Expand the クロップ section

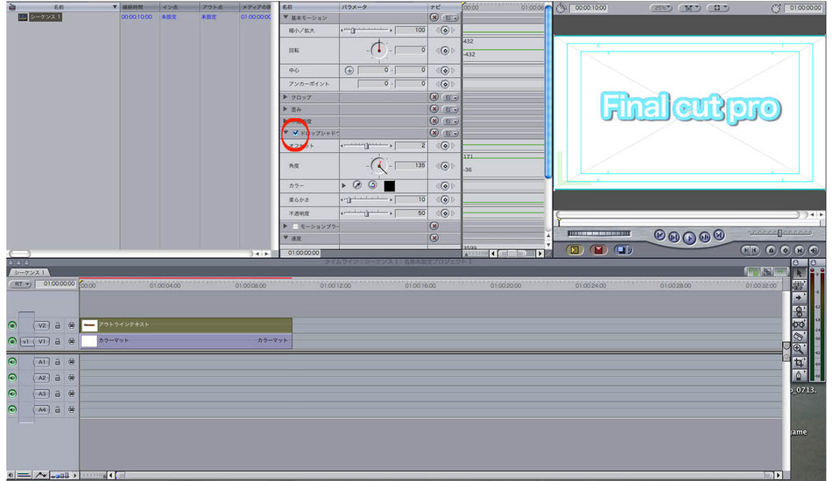tap(286, 97)
